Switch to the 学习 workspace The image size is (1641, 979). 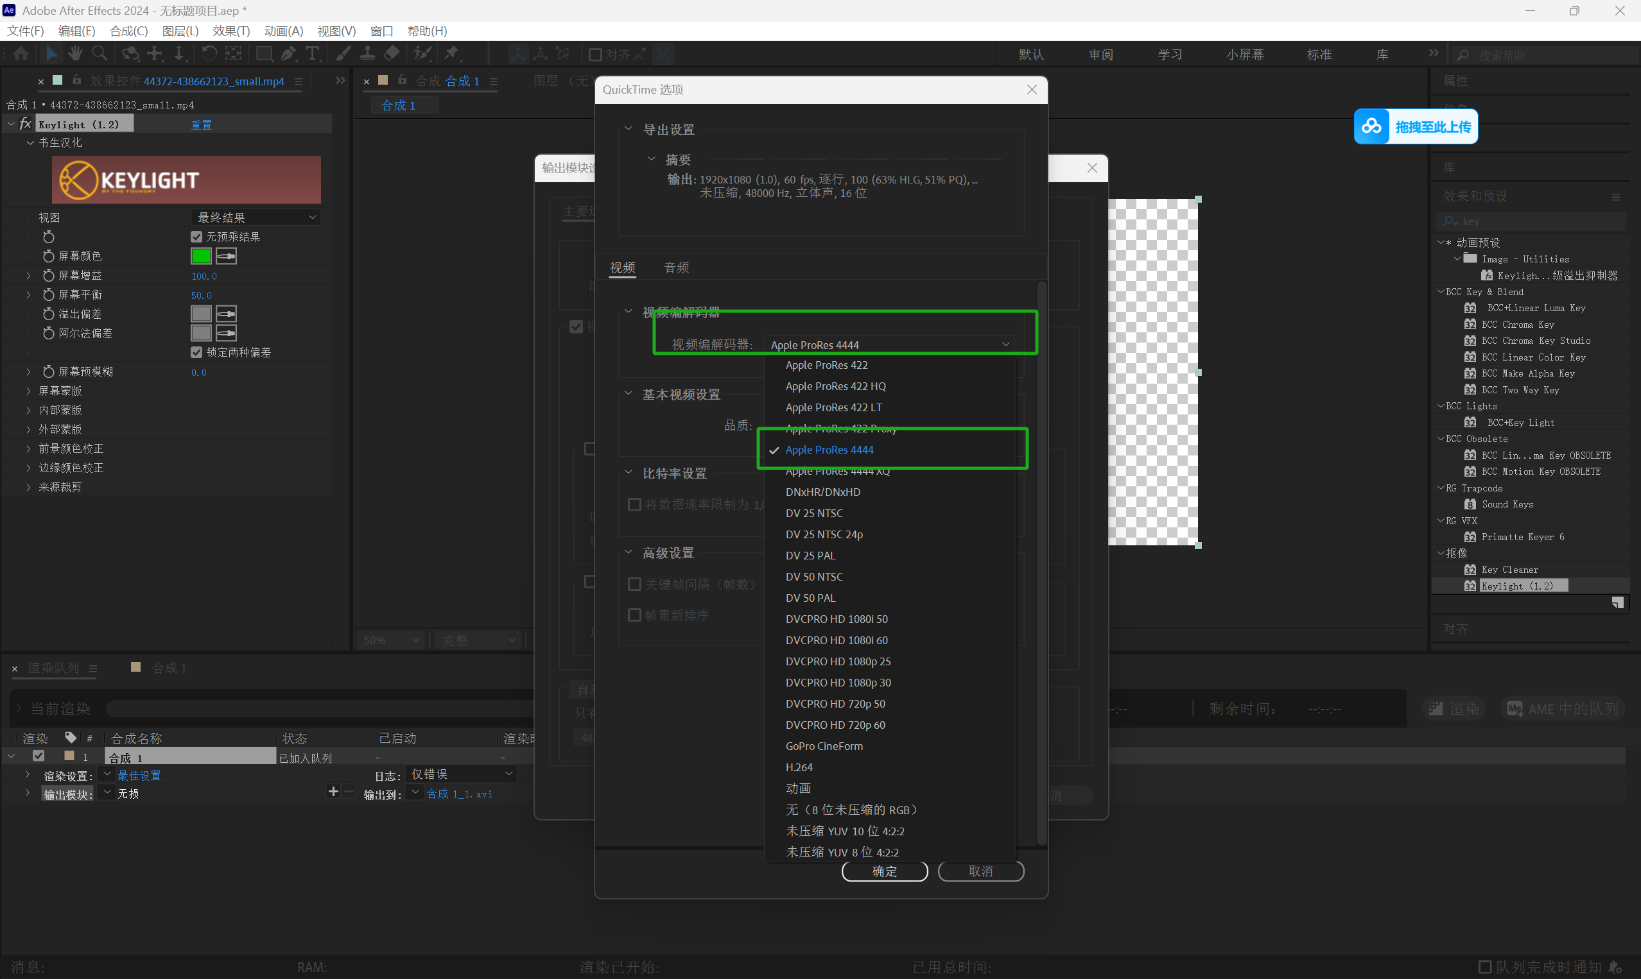(x=1170, y=54)
